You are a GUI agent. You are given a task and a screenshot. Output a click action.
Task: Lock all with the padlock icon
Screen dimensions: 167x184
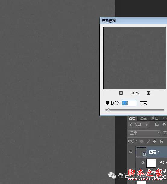pos(161,142)
